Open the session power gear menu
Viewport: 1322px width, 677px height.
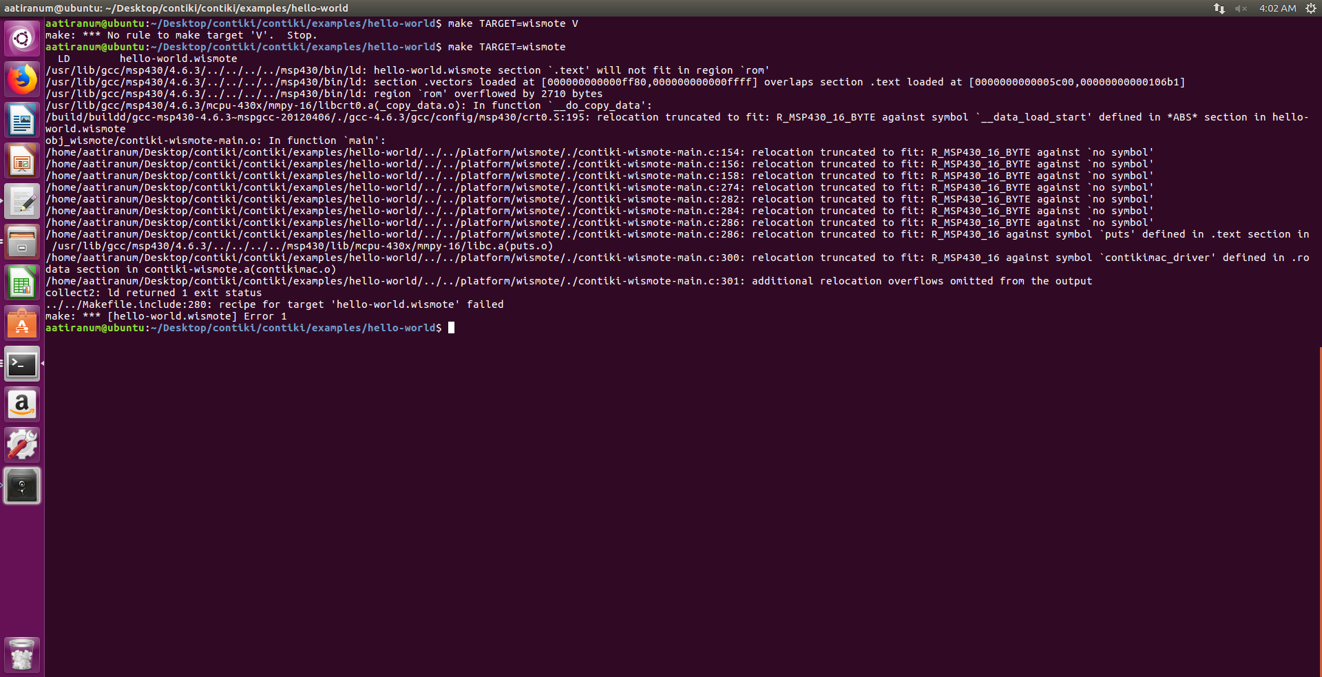point(1310,8)
